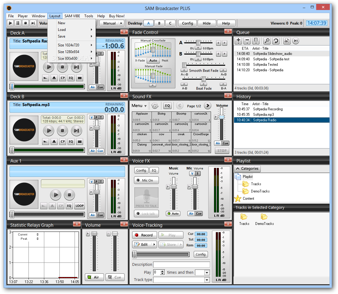This screenshot has width=338, height=294.
Task: Open the Edit dropdown arrow in Voice-Tracking
Action: (x=154, y=244)
